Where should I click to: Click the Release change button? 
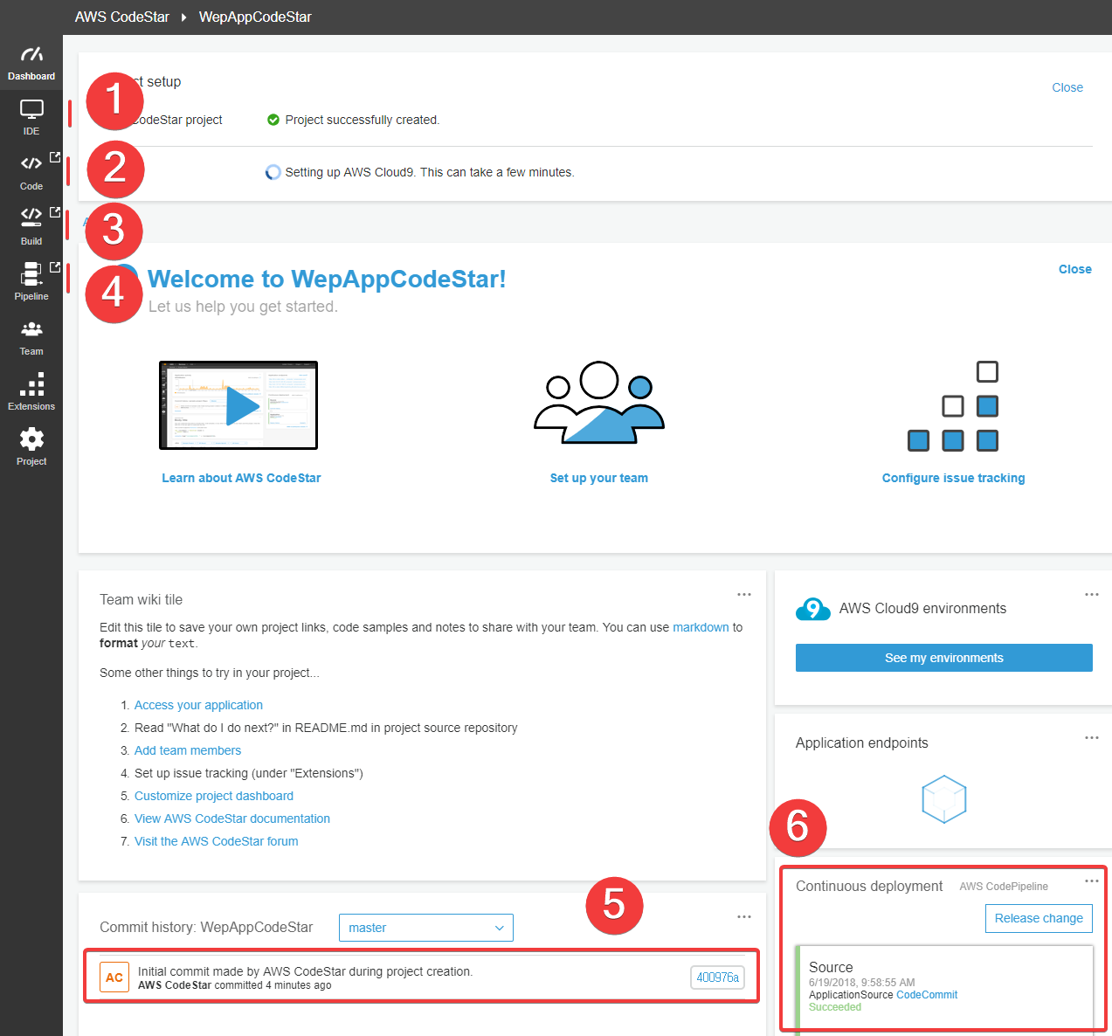click(x=1039, y=918)
